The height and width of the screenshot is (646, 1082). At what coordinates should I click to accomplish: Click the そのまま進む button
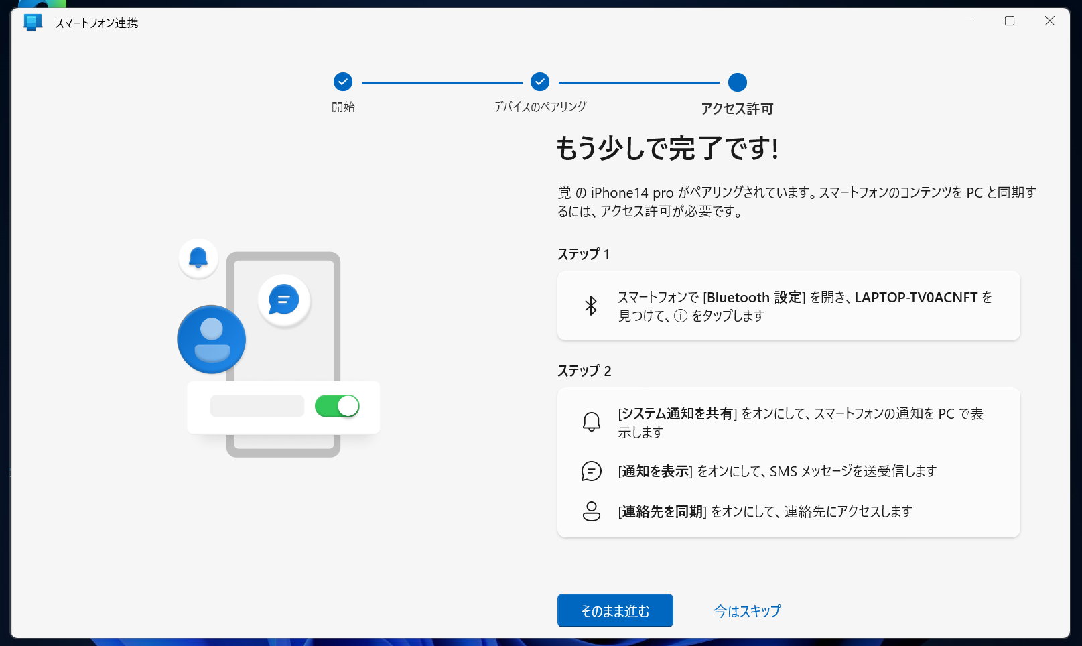[x=615, y=610]
